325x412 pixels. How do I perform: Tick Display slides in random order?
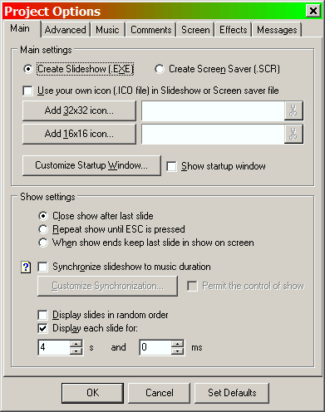[42, 315]
